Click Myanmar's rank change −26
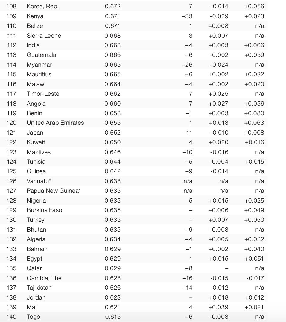The width and height of the screenshot is (286, 322). point(187,65)
